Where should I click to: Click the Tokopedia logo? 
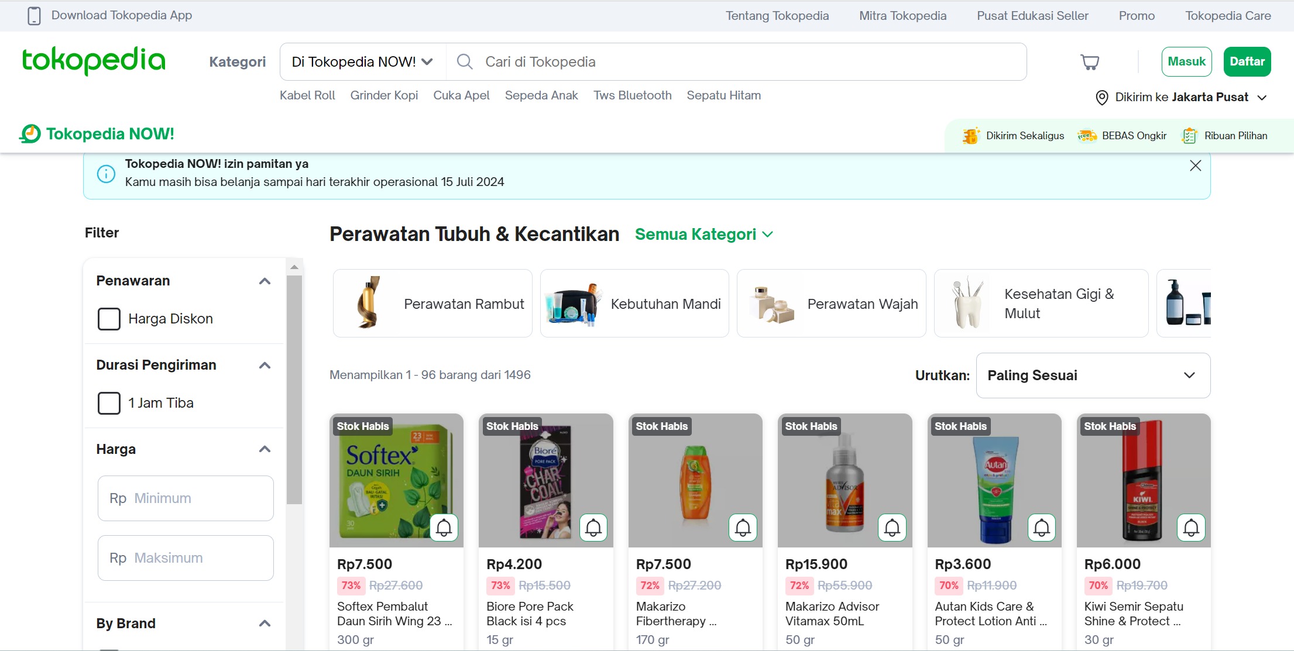(x=94, y=61)
